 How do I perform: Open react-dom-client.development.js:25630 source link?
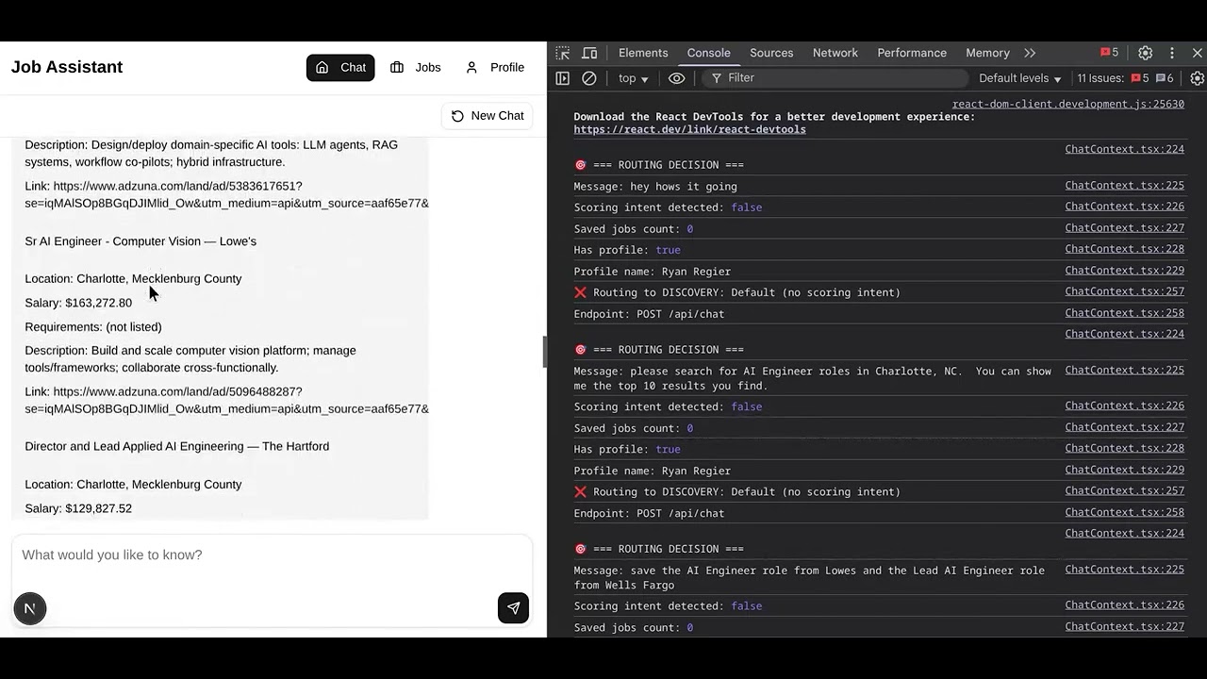coord(1067,105)
